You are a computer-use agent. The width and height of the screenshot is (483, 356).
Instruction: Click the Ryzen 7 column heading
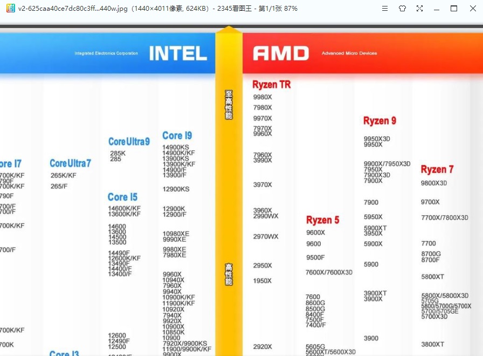click(437, 169)
